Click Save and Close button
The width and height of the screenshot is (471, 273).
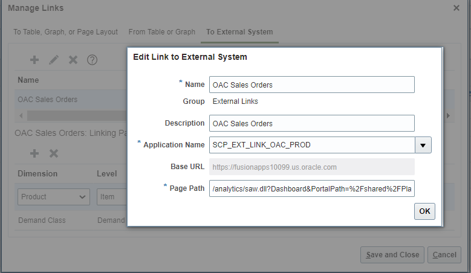click(x=392, y=255)
